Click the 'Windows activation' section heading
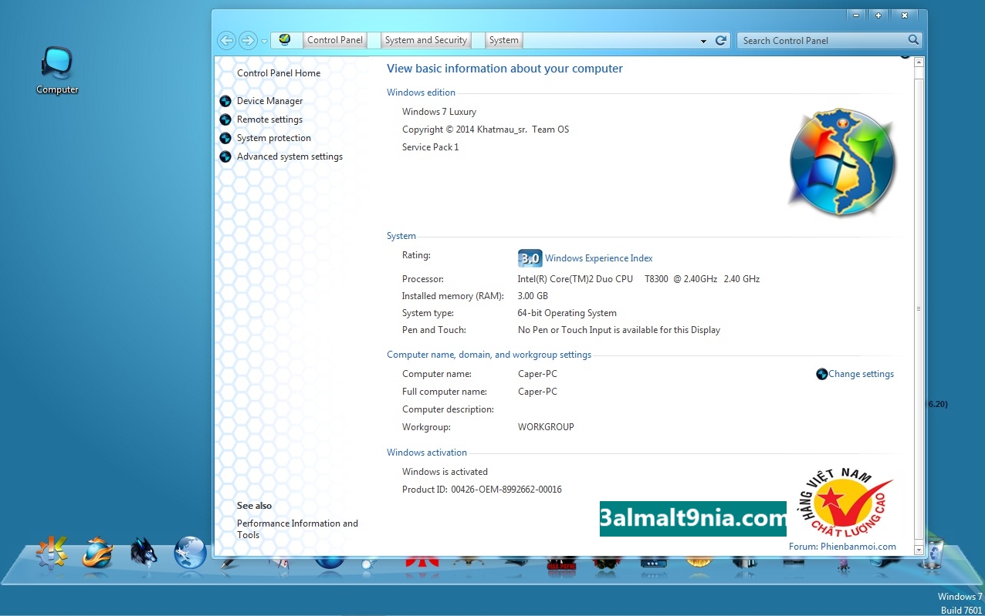 (x=427, y=453)
